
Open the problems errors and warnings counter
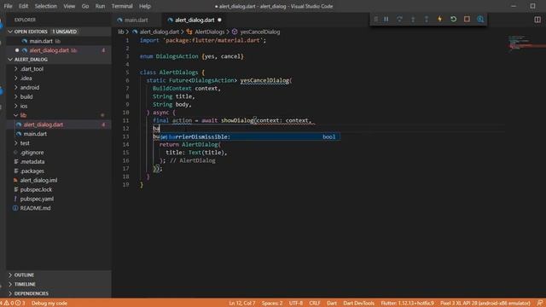(14, 304)
